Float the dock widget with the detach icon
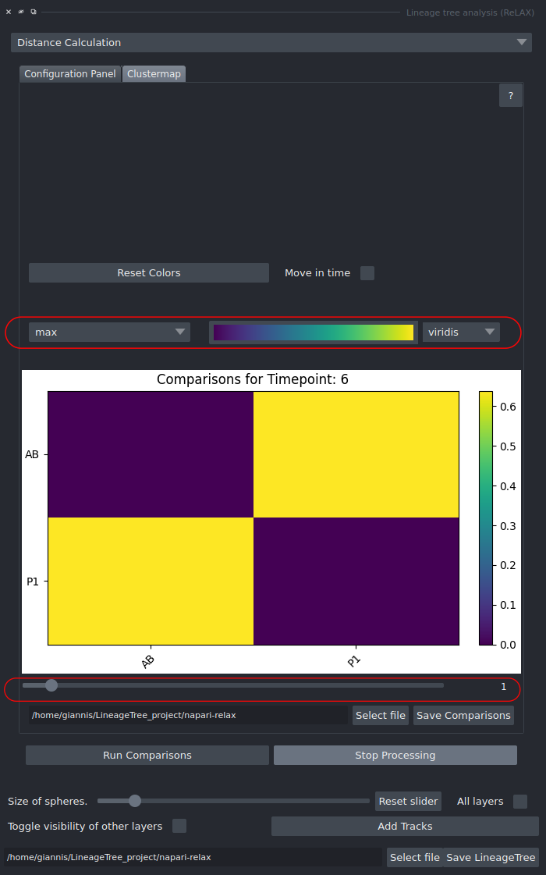The width and height of the screenshot is (546, 875). 34,12
